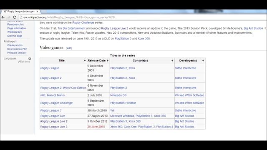Sort table by Developer(s) column arrows
This screenshot has width=267, height=150.
tap(203, 61)
